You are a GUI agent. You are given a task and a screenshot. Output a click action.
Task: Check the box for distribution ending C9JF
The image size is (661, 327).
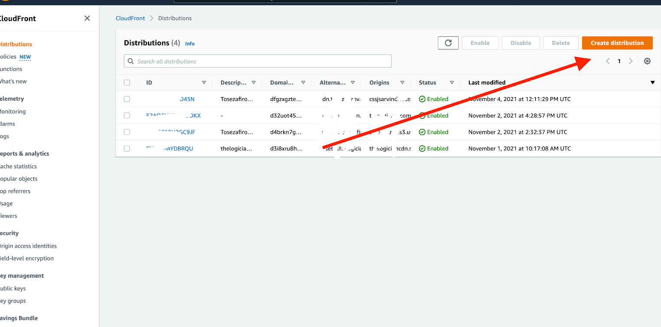tap(127, 132)
